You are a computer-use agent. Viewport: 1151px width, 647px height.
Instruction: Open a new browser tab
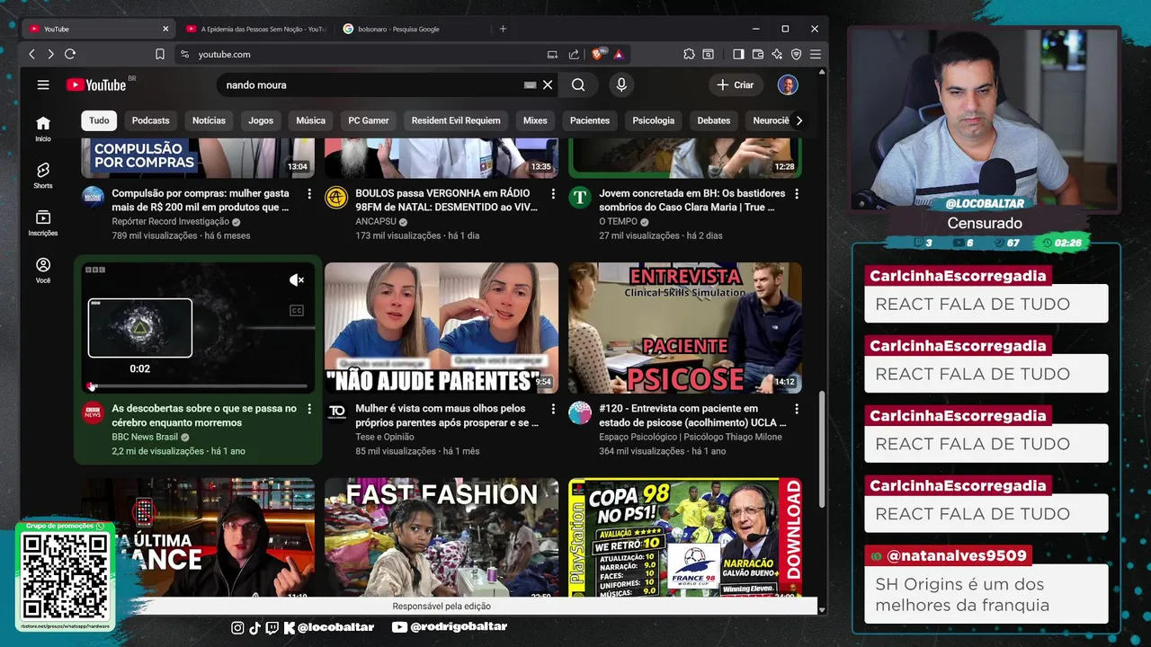503,29
